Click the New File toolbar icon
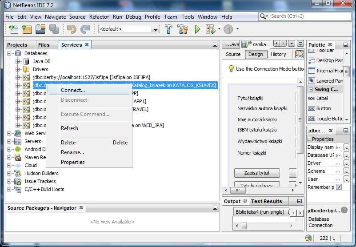The height and width of the screenshot is (247, 356). coord(14,29)
